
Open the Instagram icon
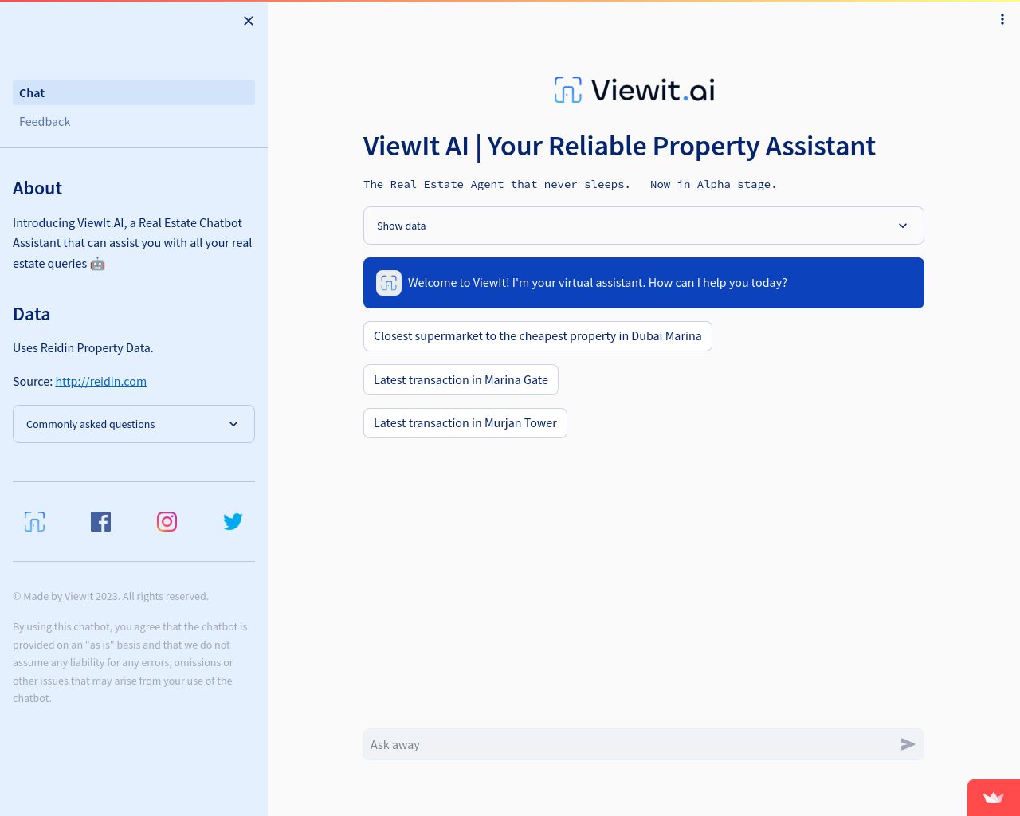[x=167, y=521]
